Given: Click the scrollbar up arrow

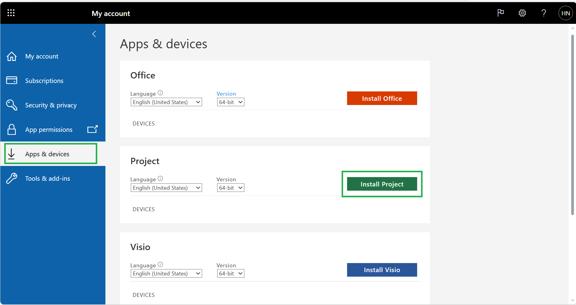Looking at the screenshot, I should pyautogui.click(x=572, y=28).
